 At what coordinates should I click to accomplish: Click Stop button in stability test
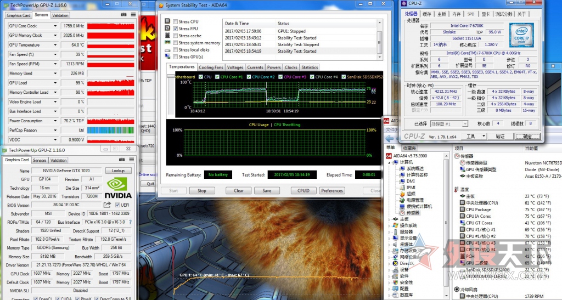tap(202, 191)
